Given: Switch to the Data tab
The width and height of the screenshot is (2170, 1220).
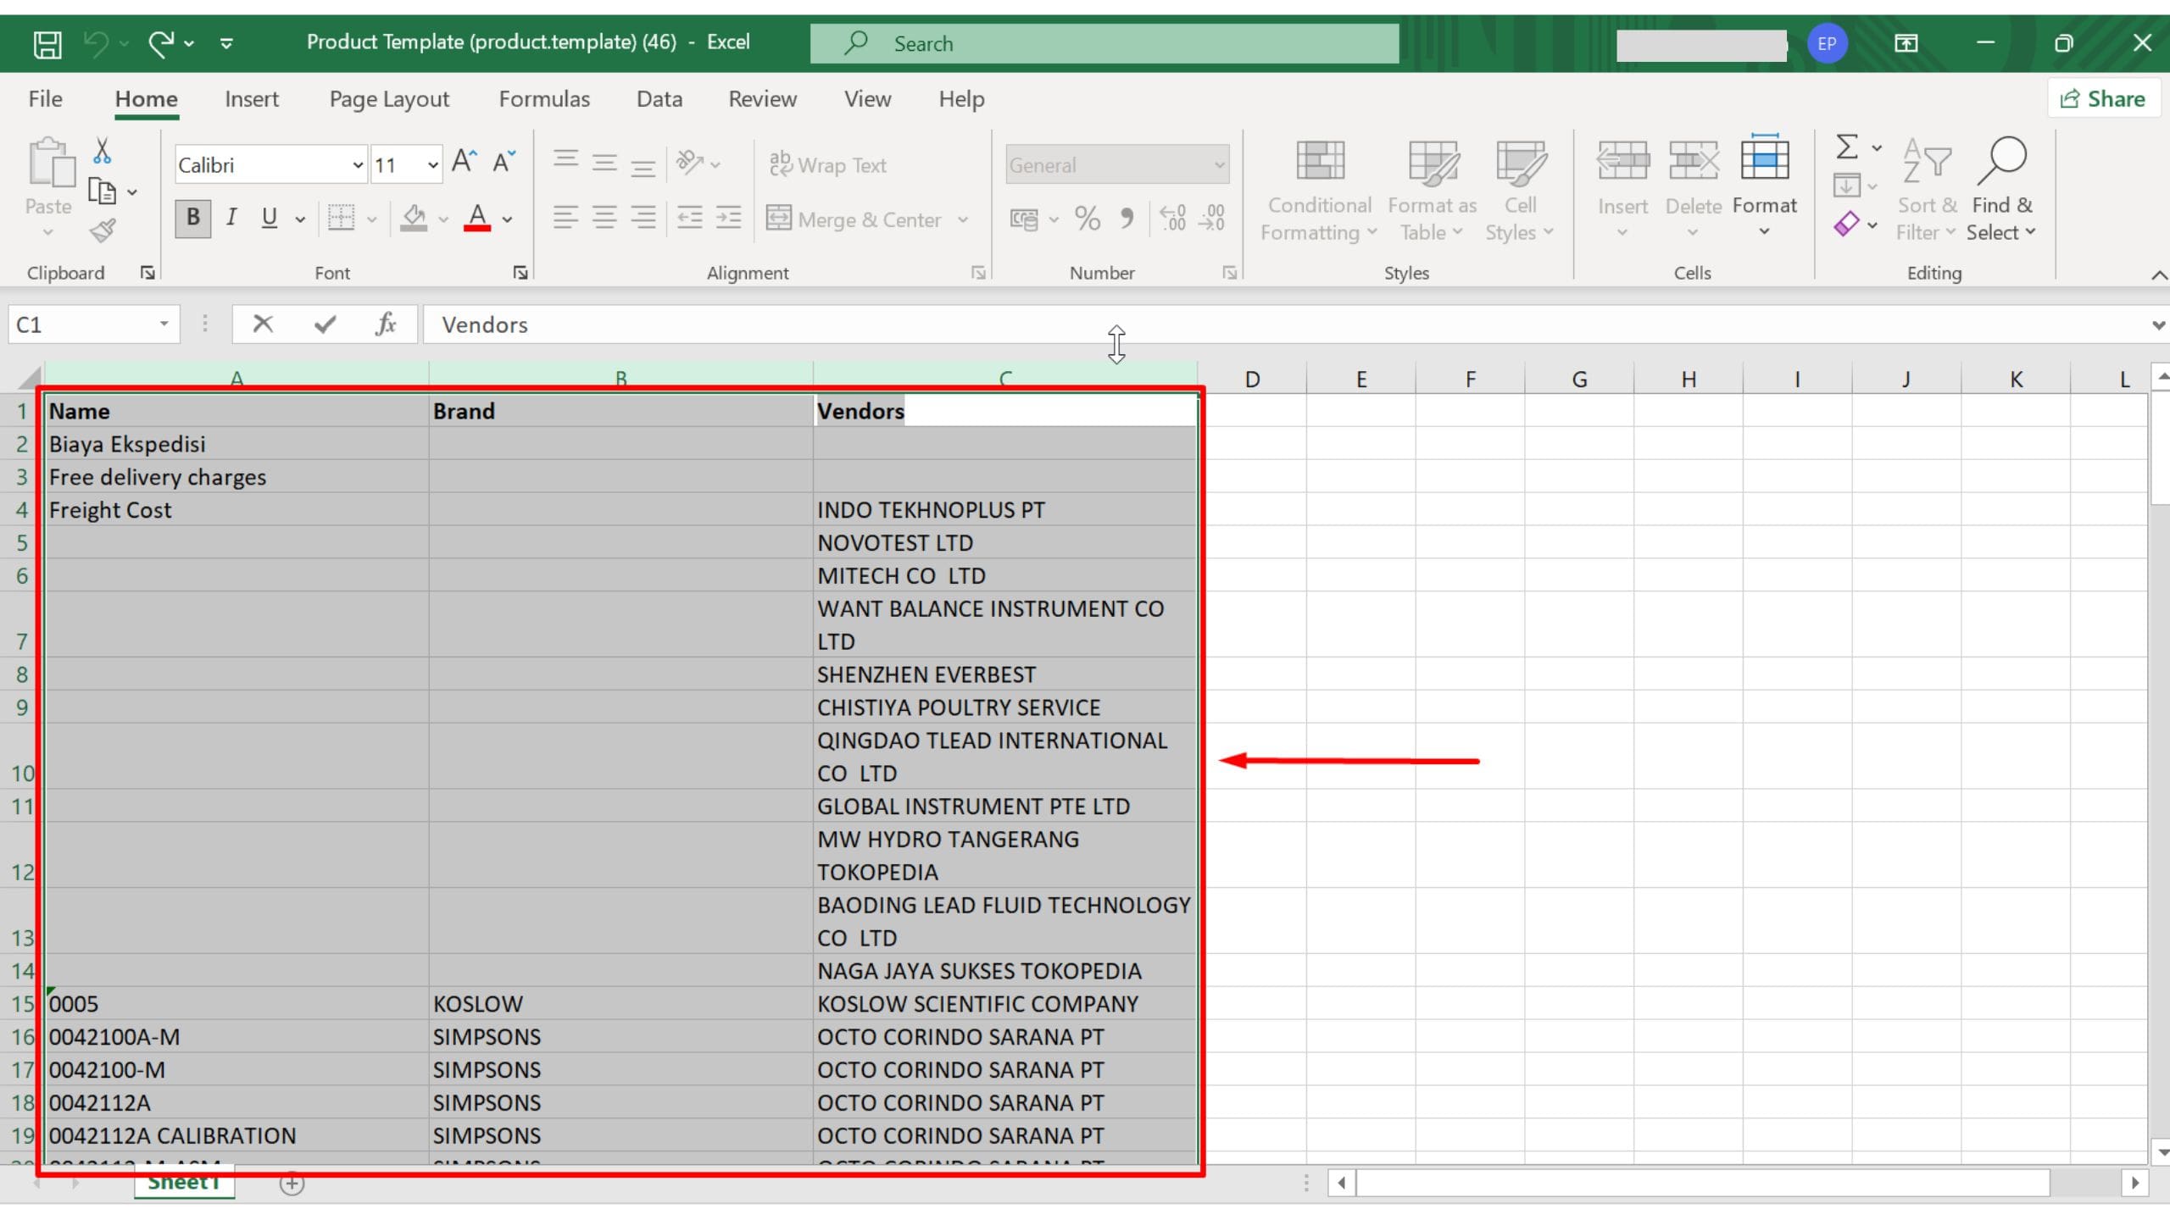Looking at the screenshot, I should 659,99.
